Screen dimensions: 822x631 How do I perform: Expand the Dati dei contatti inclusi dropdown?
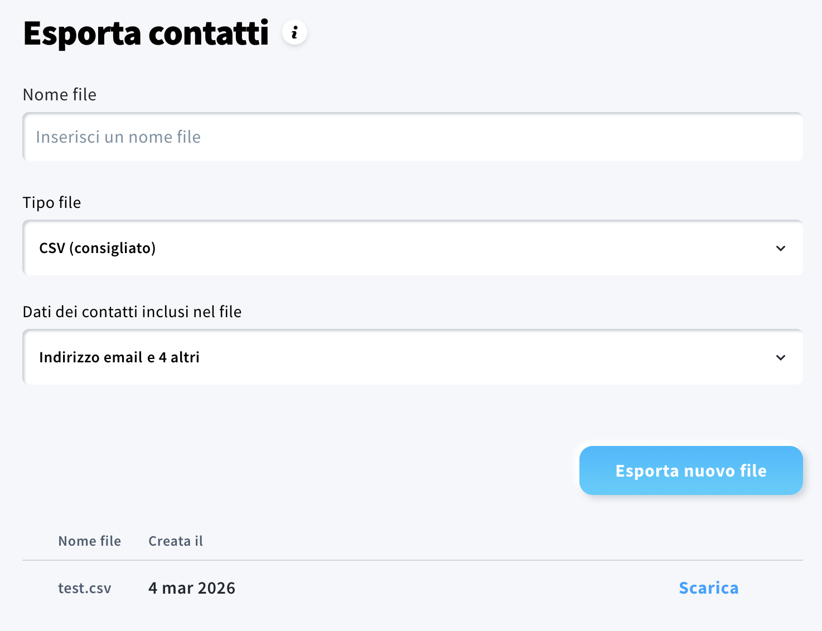(x=413, y=357)
